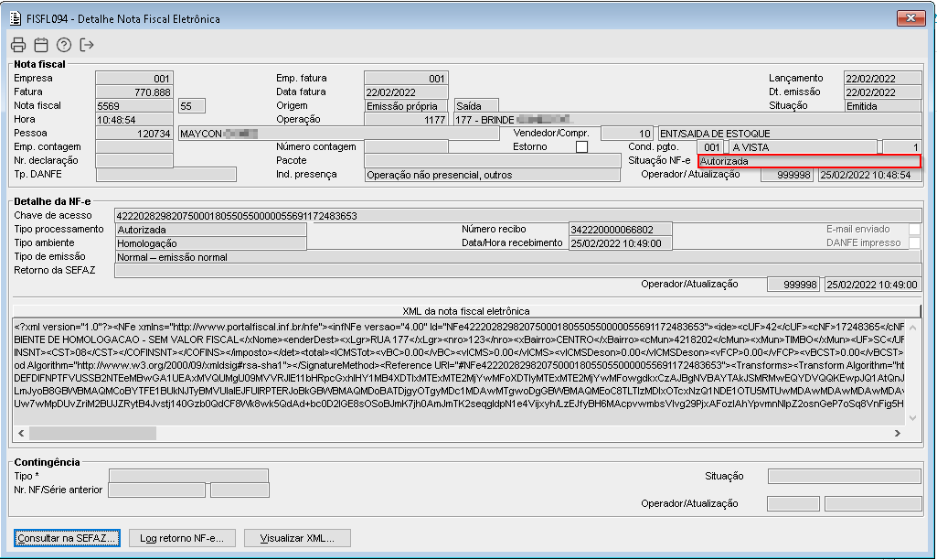Close the FISFL094 window
The height and width of the screenshot is (560, 937).
click(910, 18)
